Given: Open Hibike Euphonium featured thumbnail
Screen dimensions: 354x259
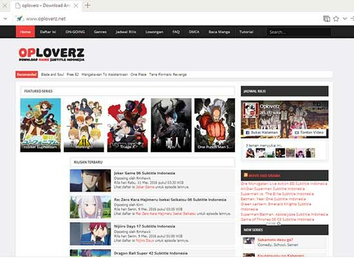Looking at the screenshot, I should click(41, 125).
